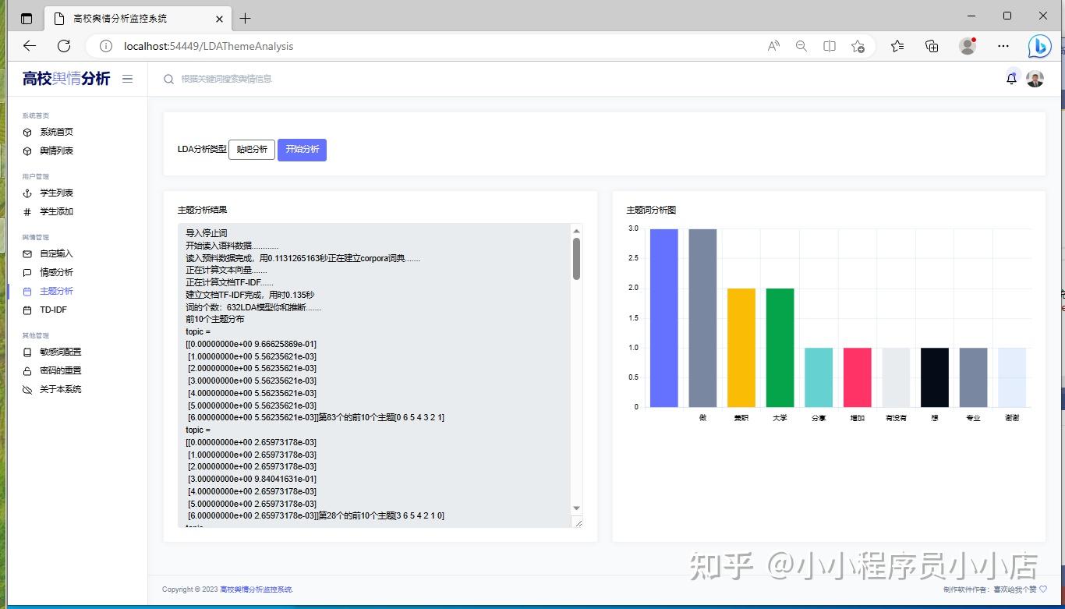Select the 贴吧分析 analysis type option
Screen dimensions: 1065x609
click(x=251, y=149)
